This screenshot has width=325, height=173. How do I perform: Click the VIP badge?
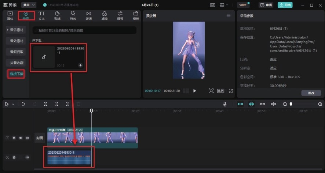coord(243,5)
